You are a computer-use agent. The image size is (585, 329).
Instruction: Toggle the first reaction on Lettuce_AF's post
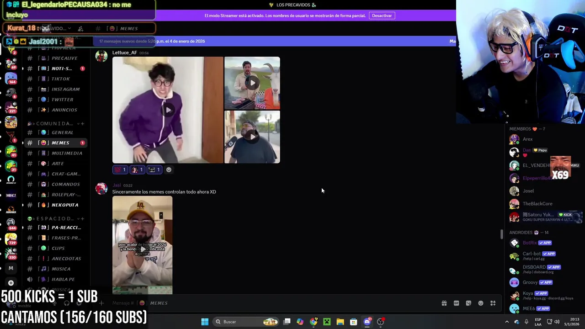click(120, 170)
